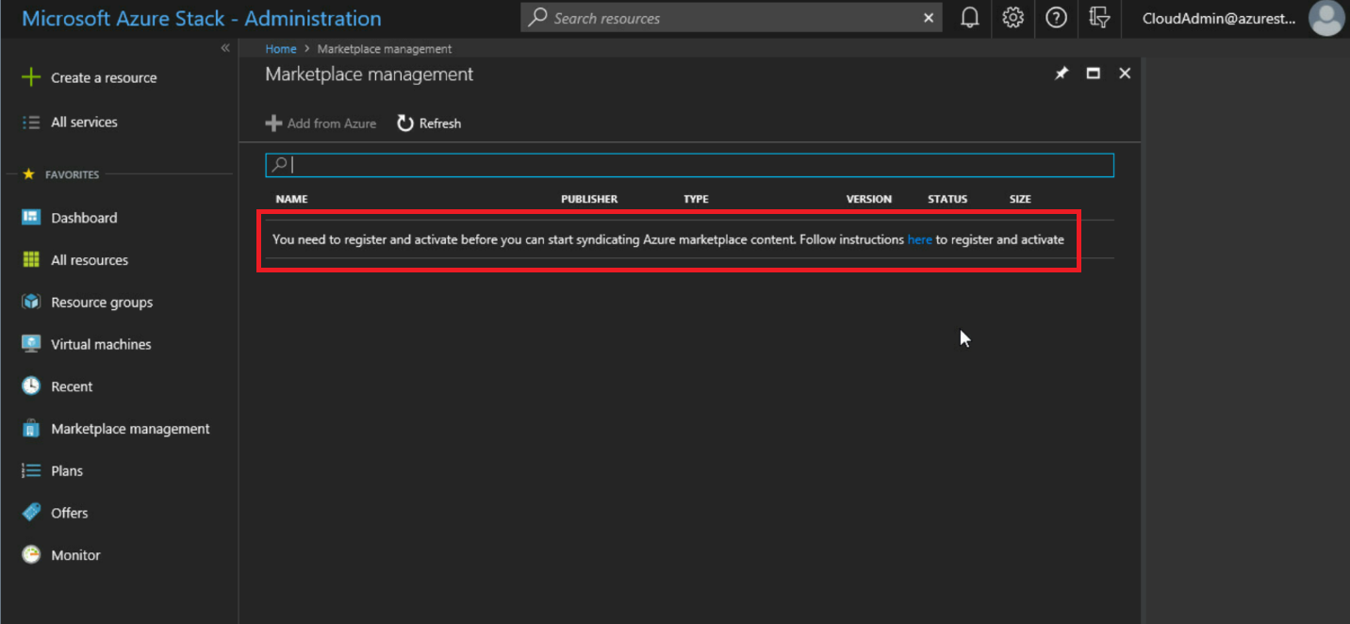
Task: Collapse the left navigation sidebar
Action: click(225, 47)
